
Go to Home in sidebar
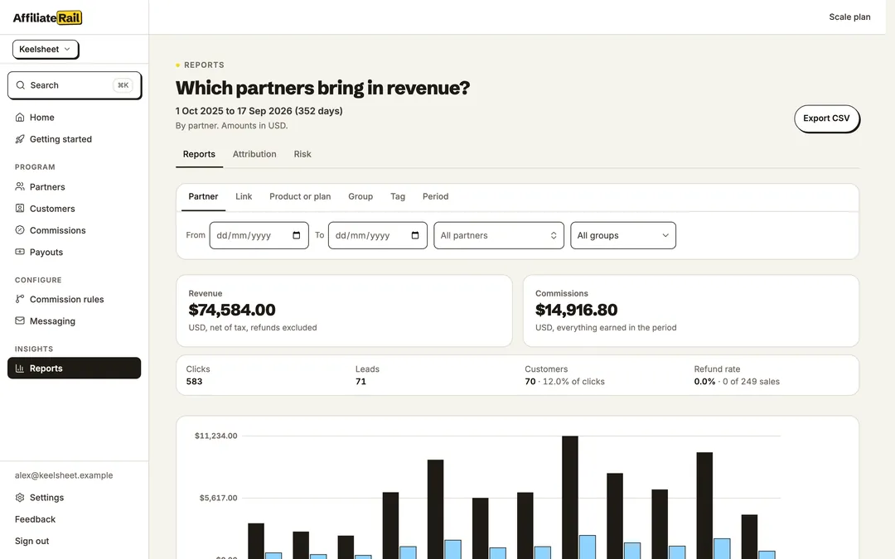click(x=75, y=118)
